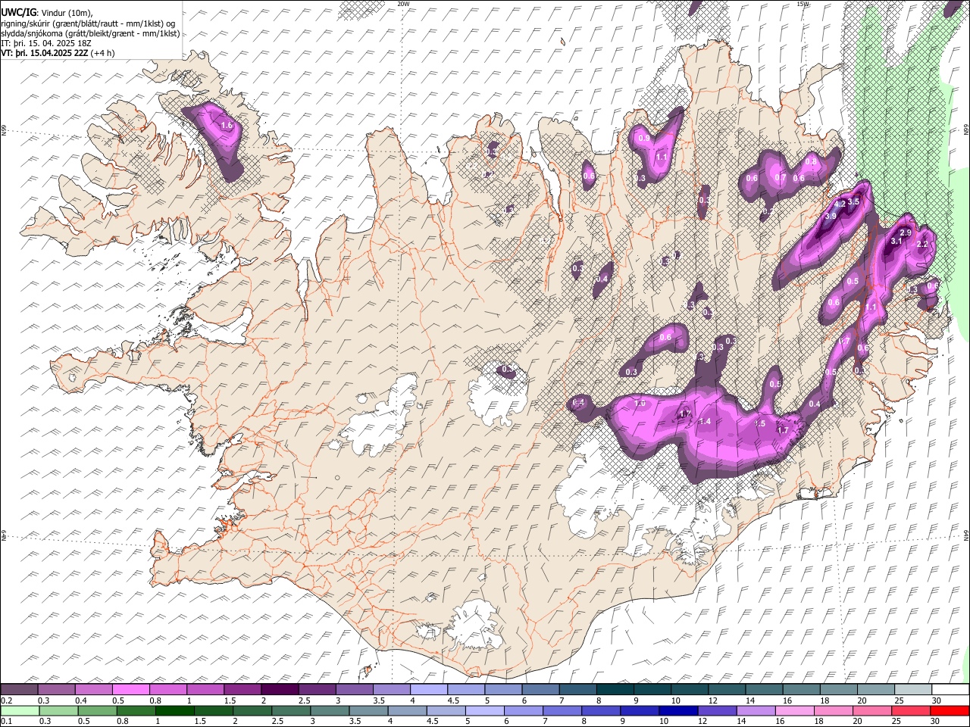Click the 1.6 snowfall value in Westfjords
Screen dimensions: 970x727
226,126
